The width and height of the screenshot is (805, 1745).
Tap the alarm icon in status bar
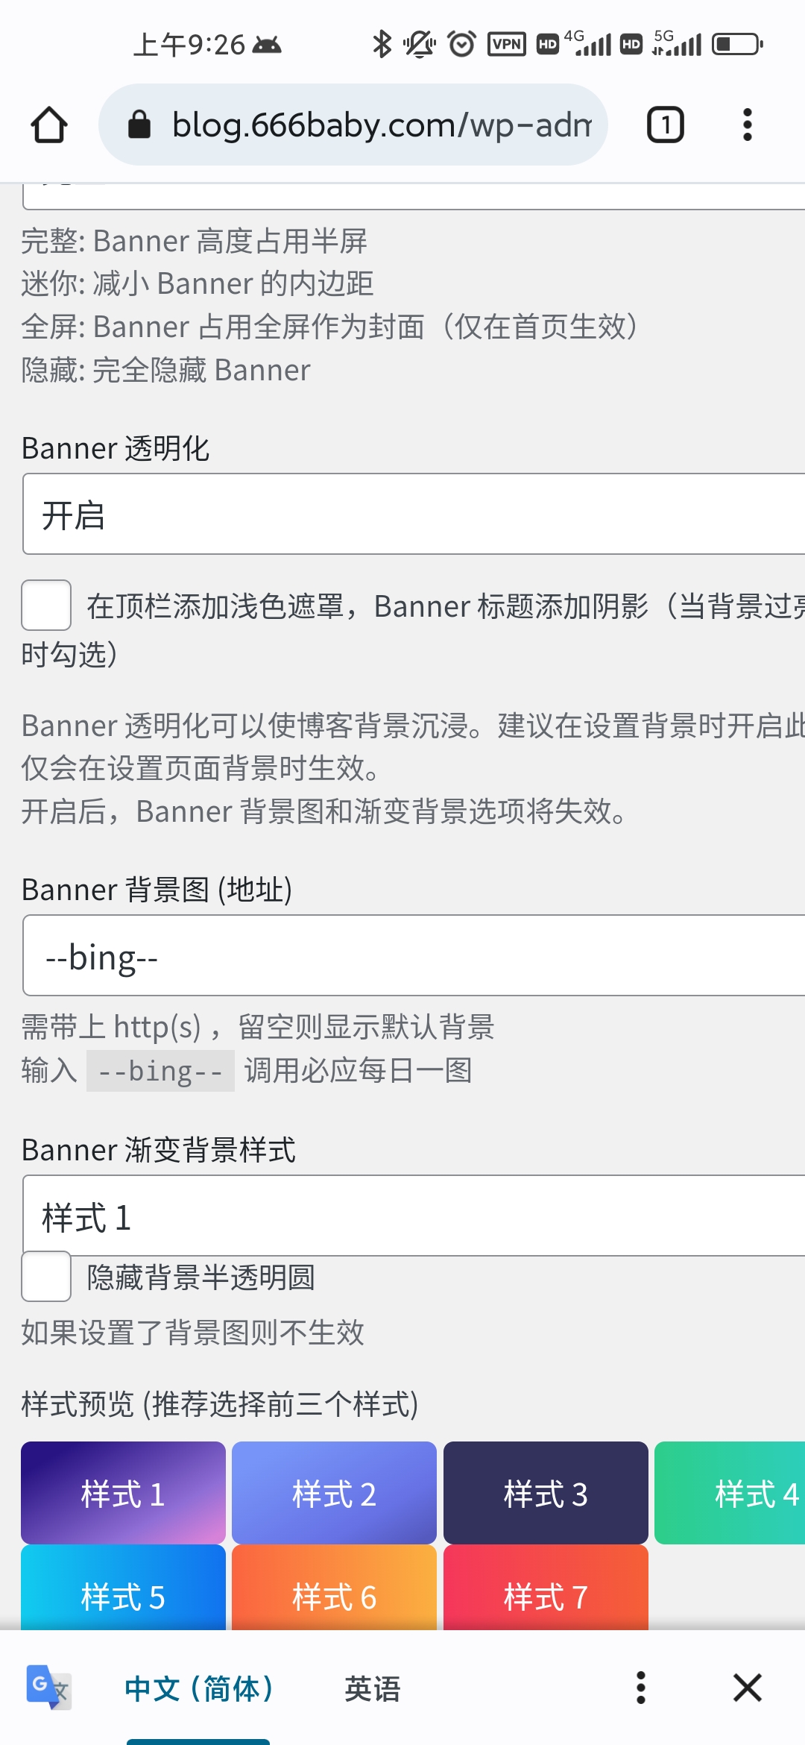coord(461,45)
